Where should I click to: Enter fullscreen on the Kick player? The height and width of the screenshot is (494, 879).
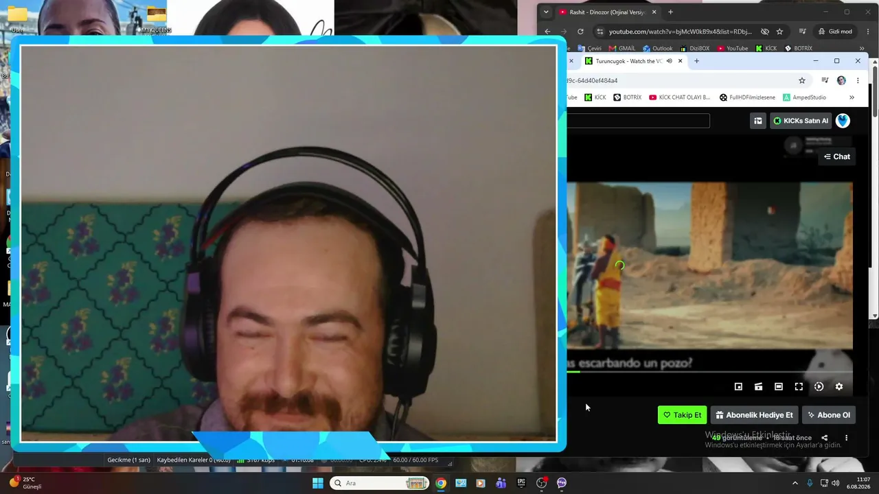click(799, 386)
